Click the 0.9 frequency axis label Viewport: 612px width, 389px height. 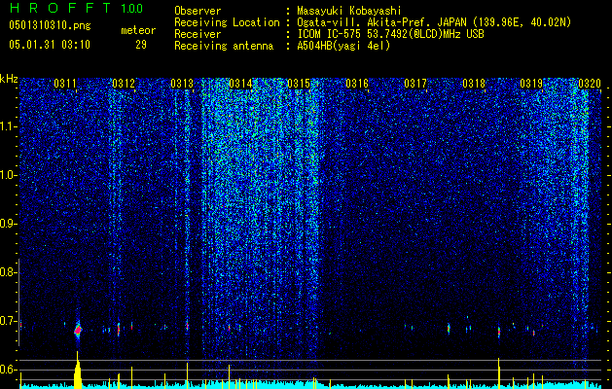(x=8, y=224)
